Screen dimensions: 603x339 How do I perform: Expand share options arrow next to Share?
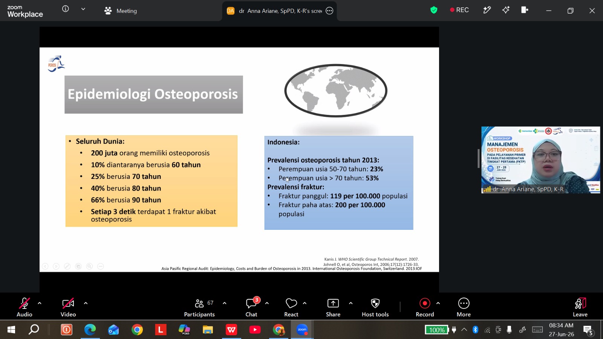pyautogui.click(x=350, y=303)
